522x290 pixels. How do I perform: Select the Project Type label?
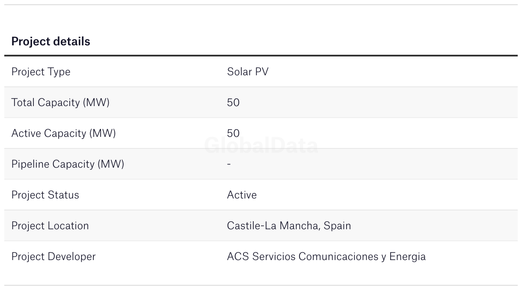[x=41, y=72]
